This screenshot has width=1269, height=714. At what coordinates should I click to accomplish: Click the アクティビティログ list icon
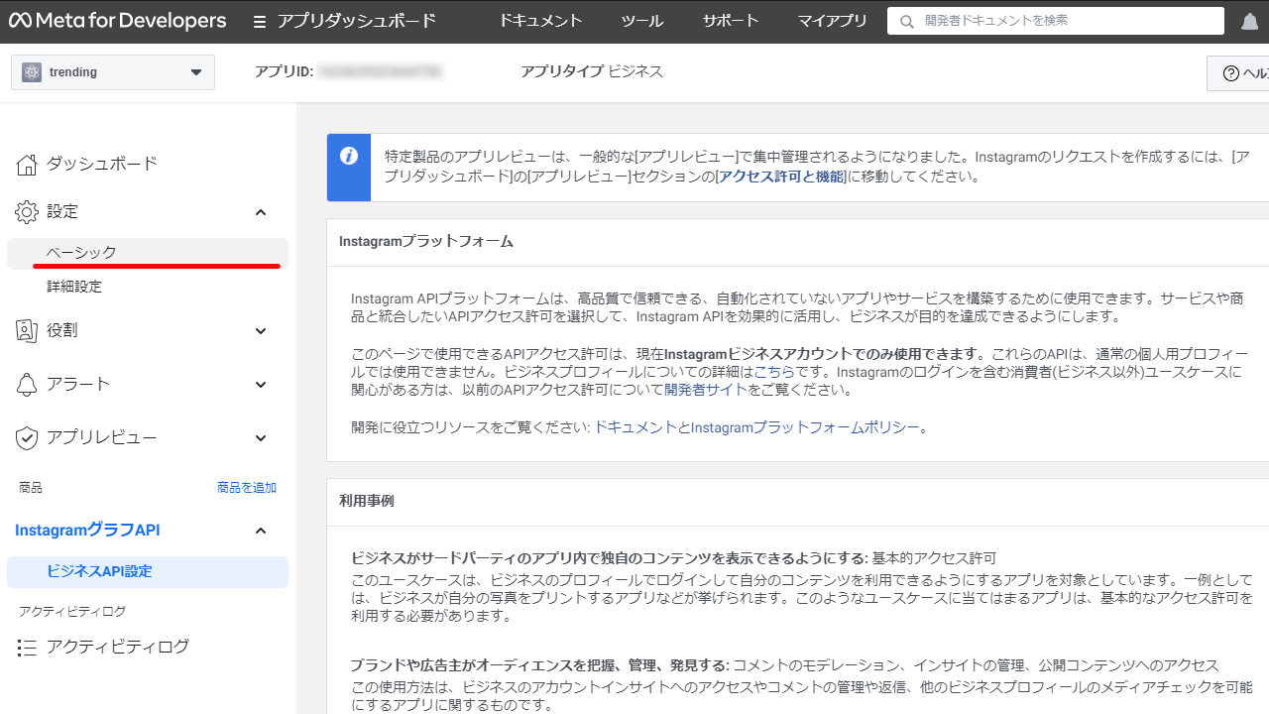pos(27,647)
